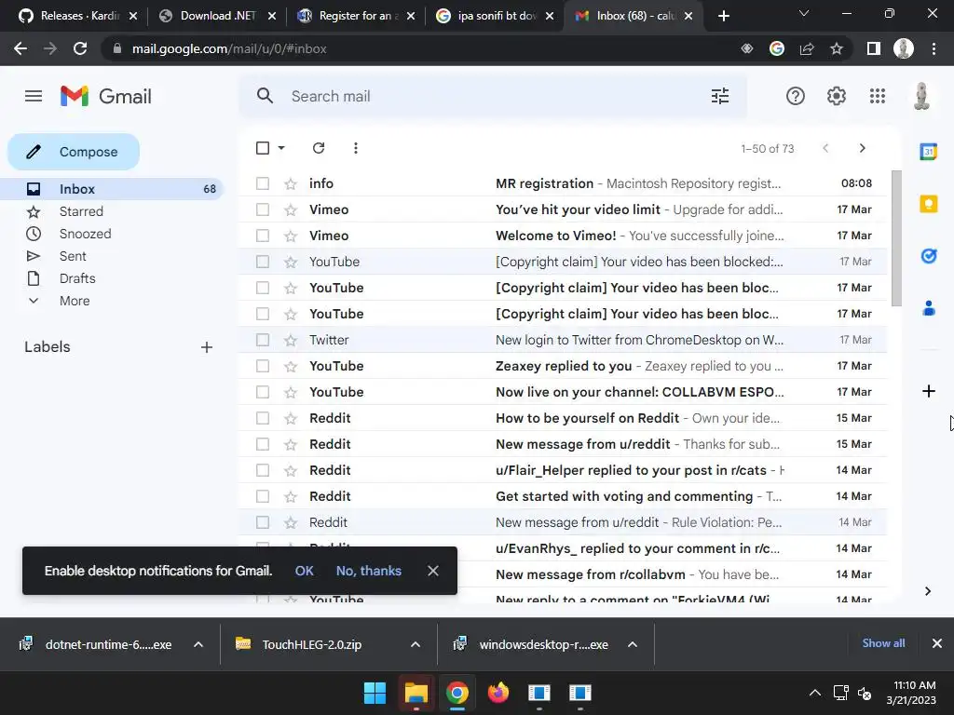Expand the More folders list
This screenshot has width=954, height=715.
click(75, 301)
